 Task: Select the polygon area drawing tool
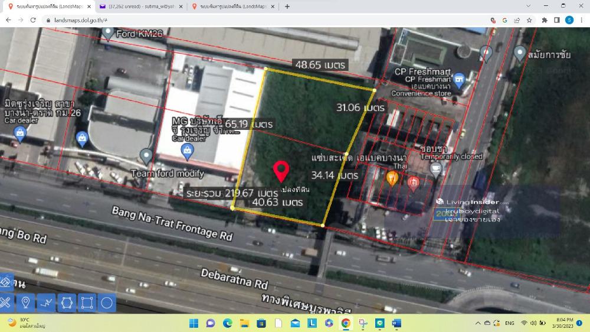[x=67, y=303]
